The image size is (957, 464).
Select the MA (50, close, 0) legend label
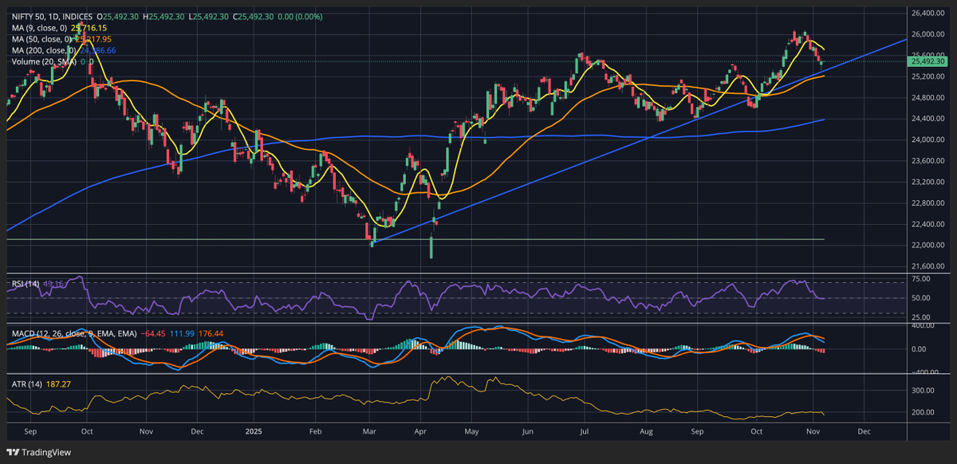42,38
